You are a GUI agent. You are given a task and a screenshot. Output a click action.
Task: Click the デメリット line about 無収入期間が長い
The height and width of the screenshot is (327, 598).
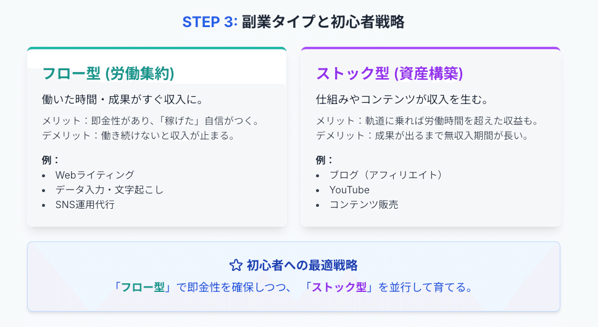(422, 135)
